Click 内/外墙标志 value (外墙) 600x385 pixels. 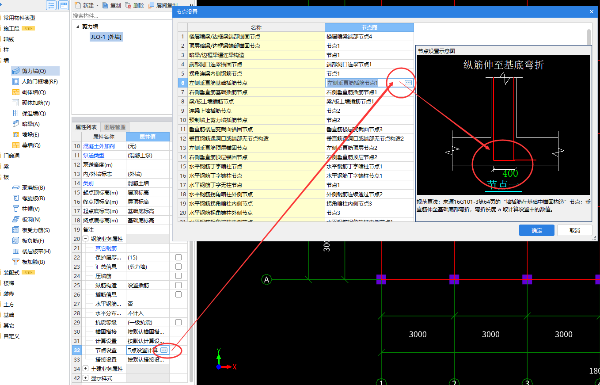pos(148,174)
